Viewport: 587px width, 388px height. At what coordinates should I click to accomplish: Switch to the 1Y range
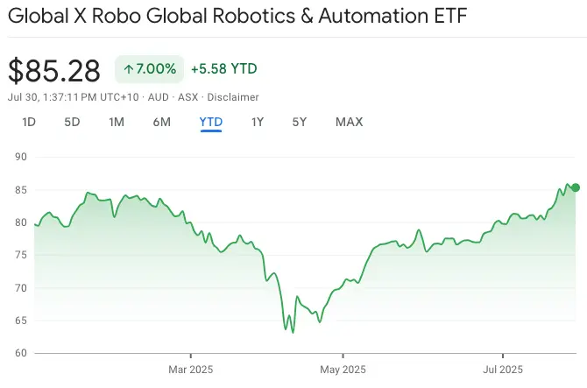257,122
